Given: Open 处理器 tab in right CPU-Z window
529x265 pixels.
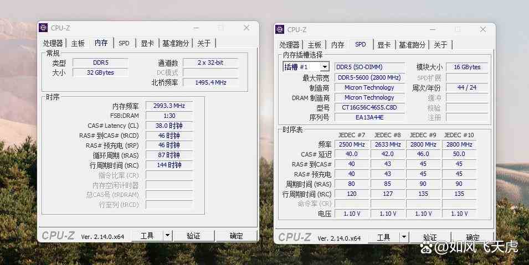Looking at the screenshot, I should click(x=290, y=45).
